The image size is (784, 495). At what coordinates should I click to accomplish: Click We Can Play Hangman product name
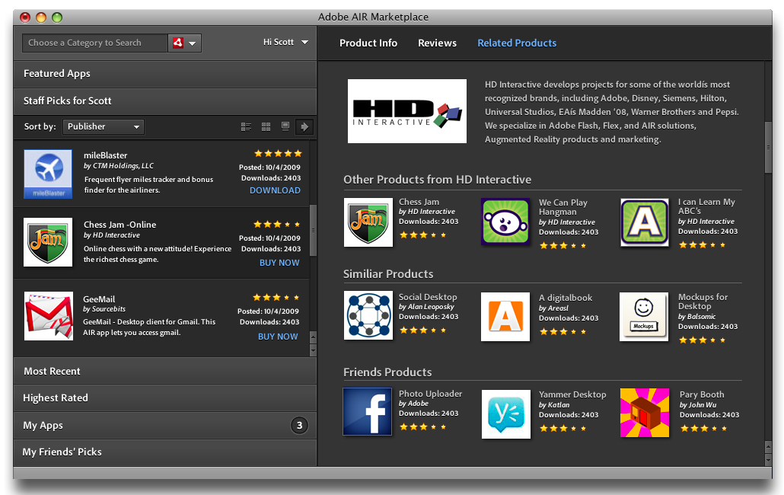(x=563, y=207)
